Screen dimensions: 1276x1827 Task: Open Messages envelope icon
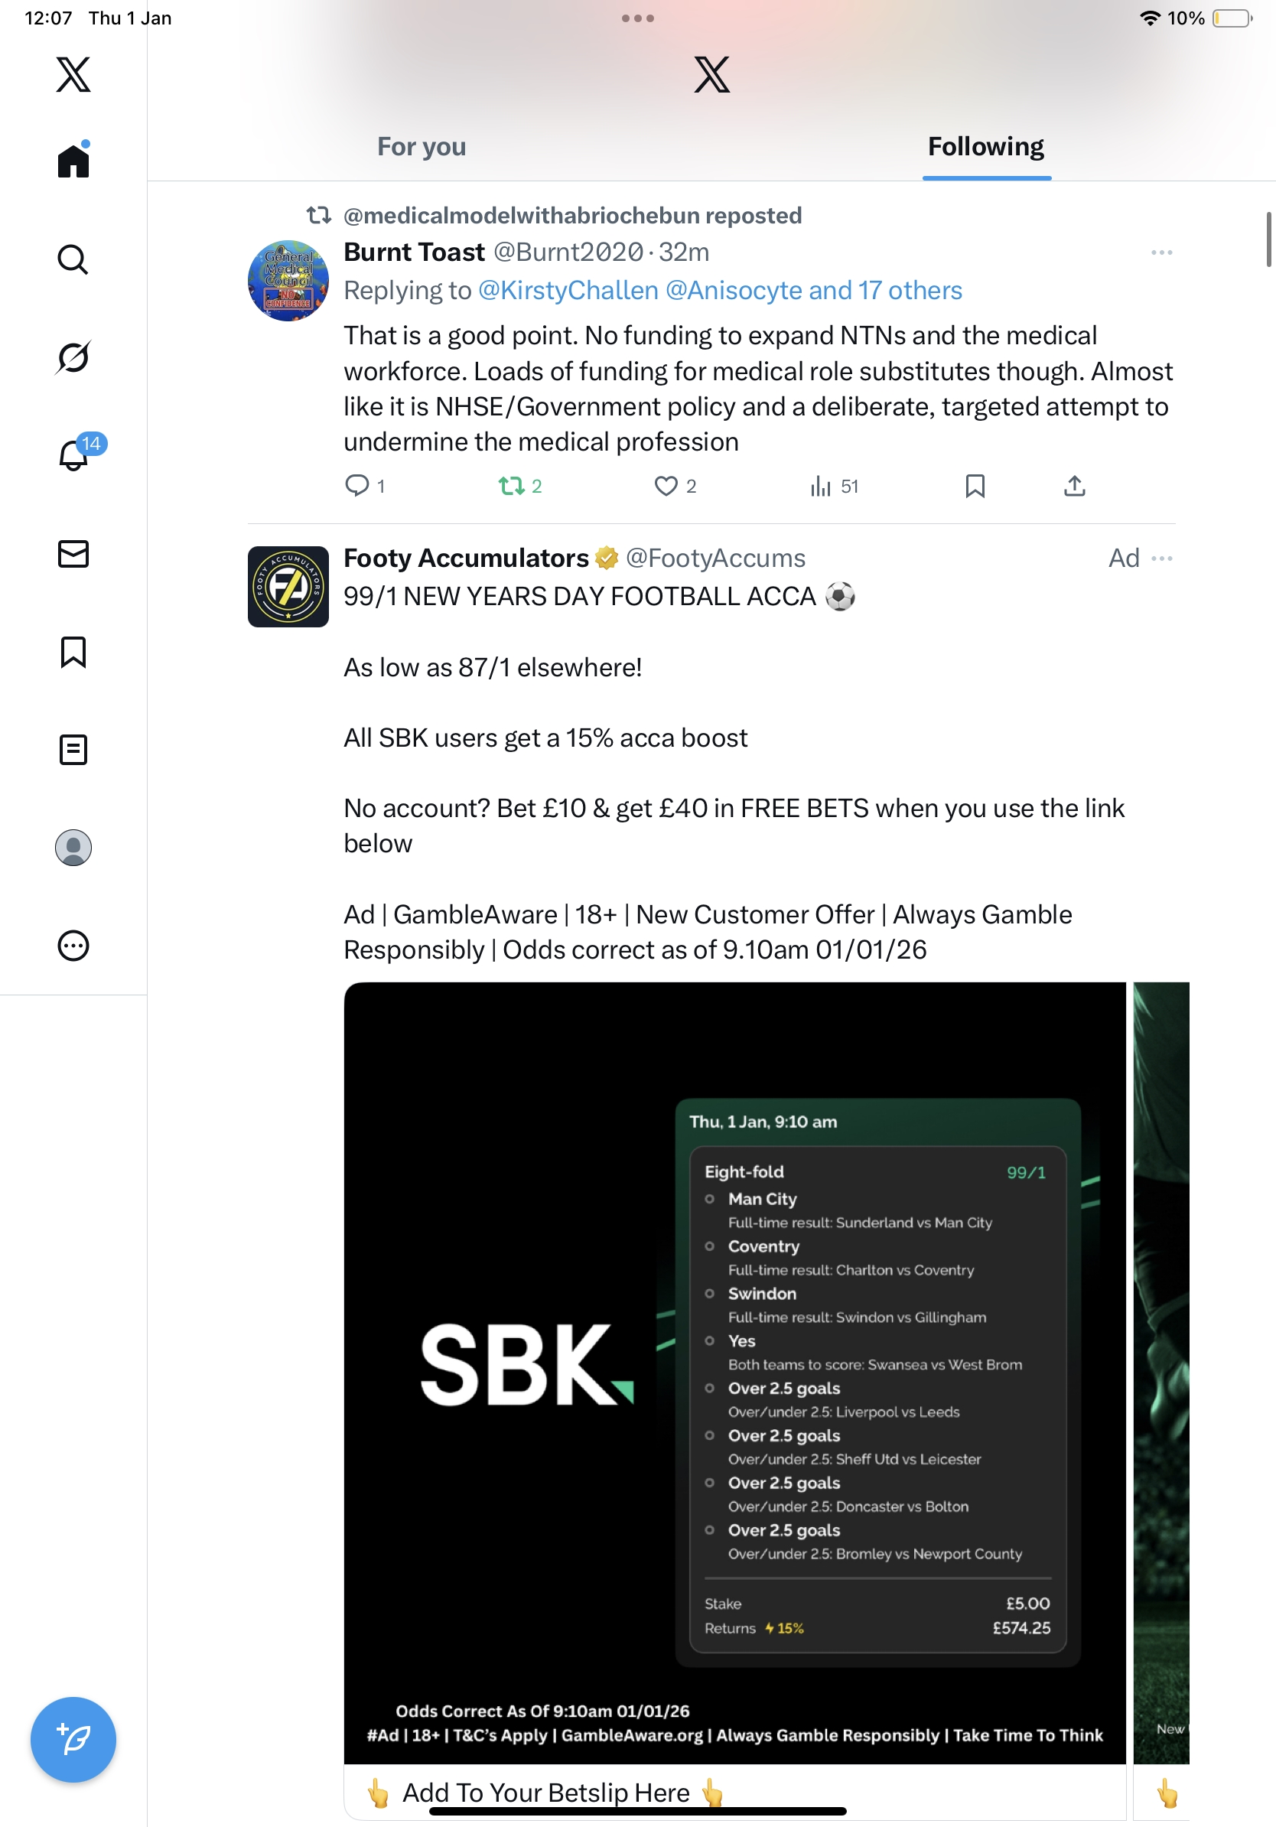pyautogui.click(x=73, y=554)
